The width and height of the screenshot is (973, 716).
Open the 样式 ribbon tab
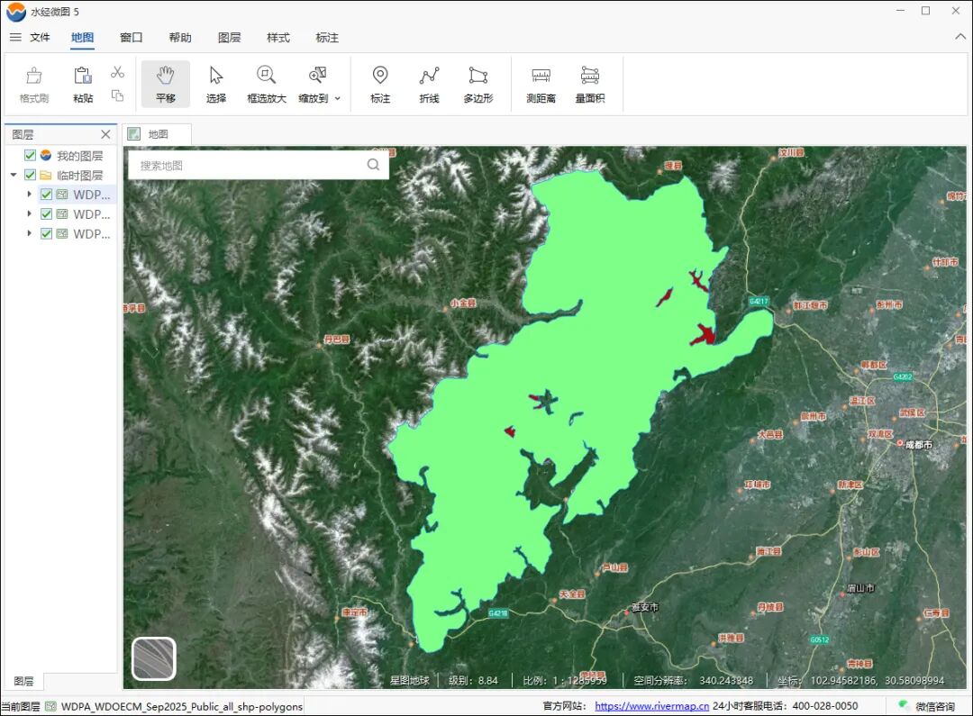(278, 38)
